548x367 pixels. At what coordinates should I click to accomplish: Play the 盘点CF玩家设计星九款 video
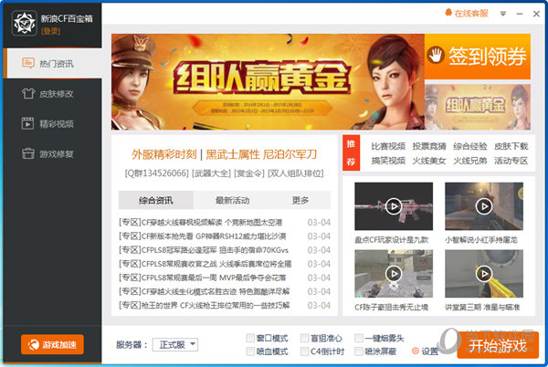pos(394,206)
